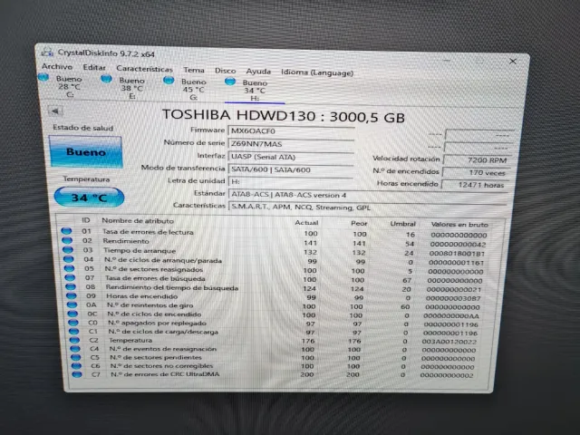Click the 34 °C temperature button
This screenshot has width=580, height=435.
point(89,198)
